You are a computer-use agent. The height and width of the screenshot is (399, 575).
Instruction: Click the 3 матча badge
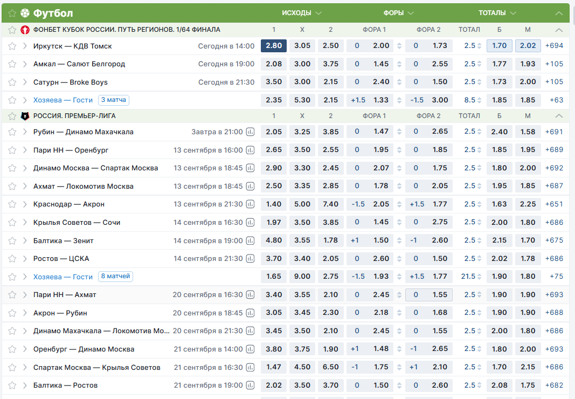click(114, 100)
